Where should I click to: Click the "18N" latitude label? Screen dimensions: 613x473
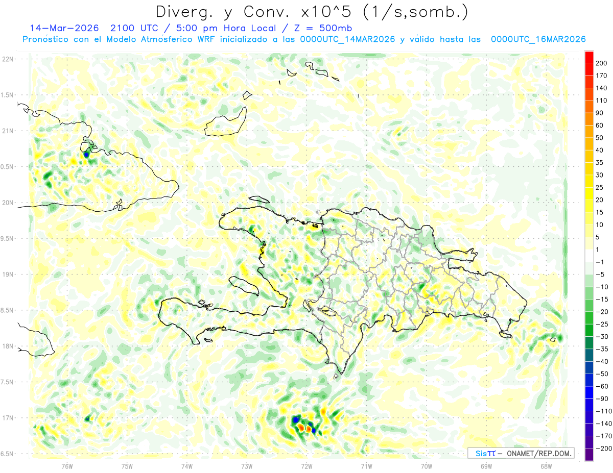click(x=8, y=346)
